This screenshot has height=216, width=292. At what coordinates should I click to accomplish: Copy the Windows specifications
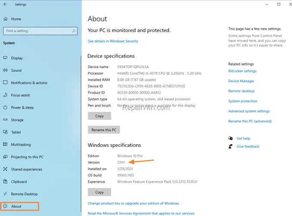pos(100,192)
